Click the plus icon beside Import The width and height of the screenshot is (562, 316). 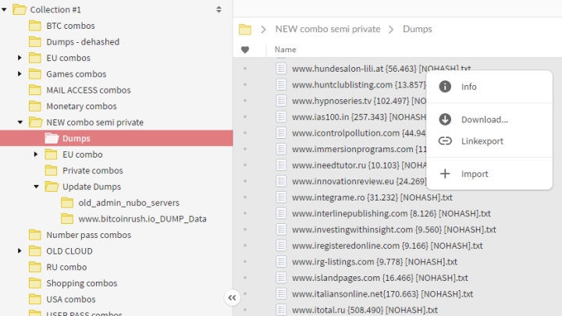point(445,174)
